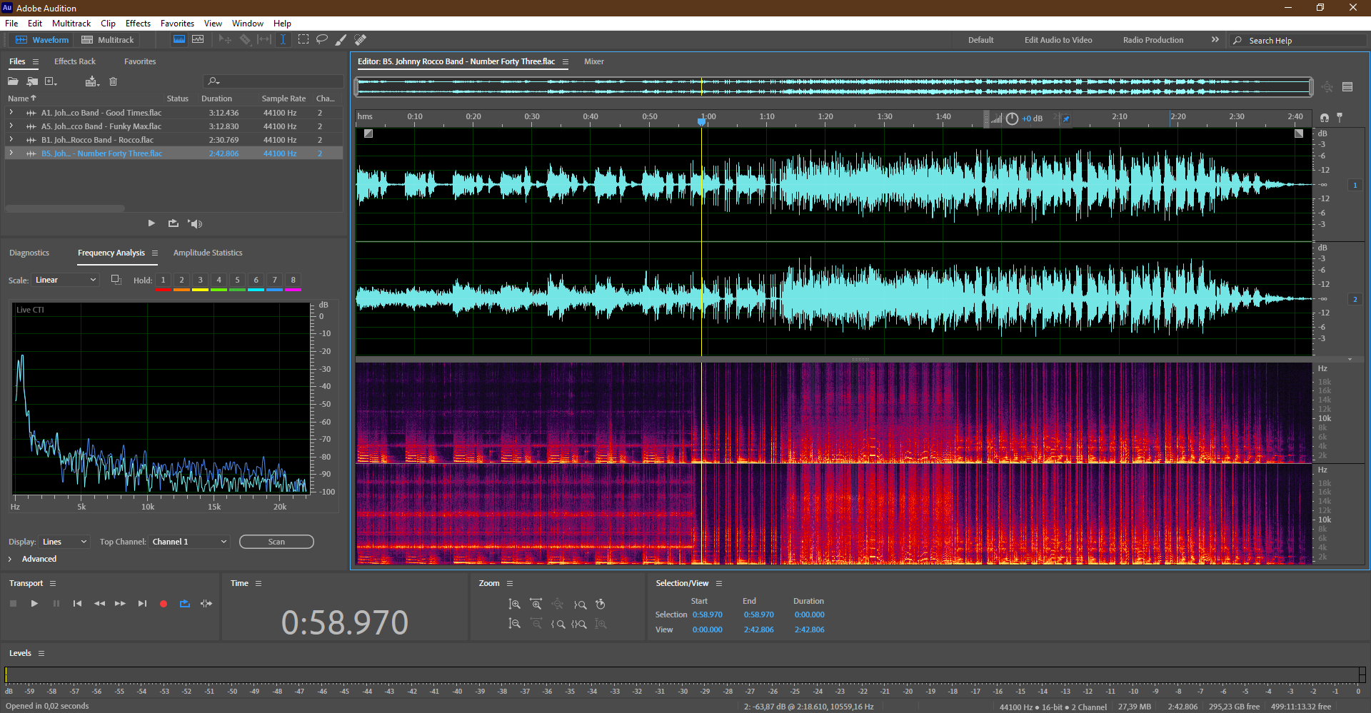Click Hold button 4
Screen dimensions: 1371x713
[219, 280]
